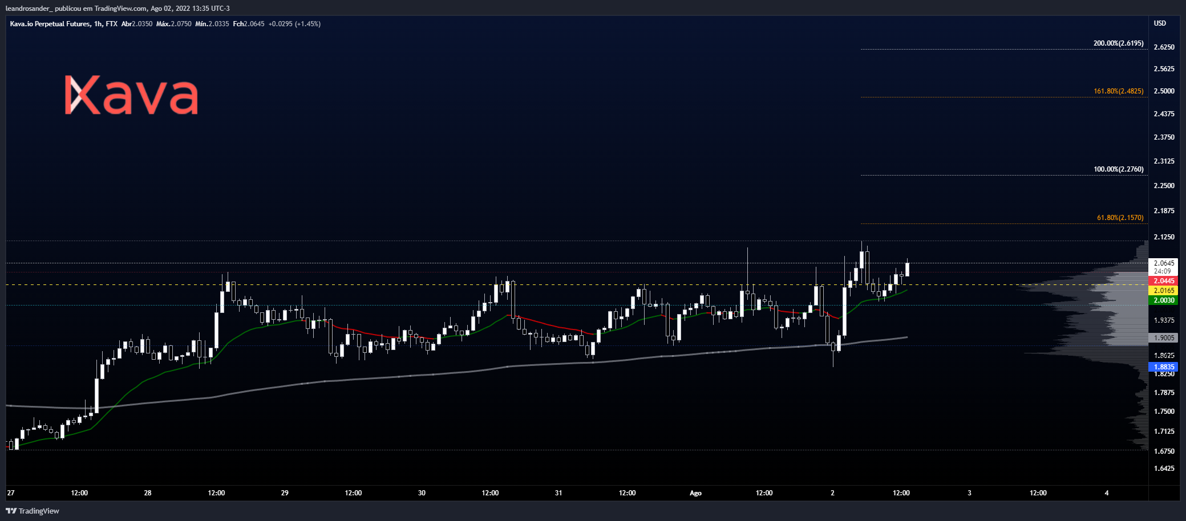Click the 27 date label on time axis

11,493
